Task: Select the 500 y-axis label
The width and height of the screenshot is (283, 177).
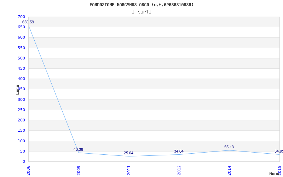Action: click(x=22, y=58)
